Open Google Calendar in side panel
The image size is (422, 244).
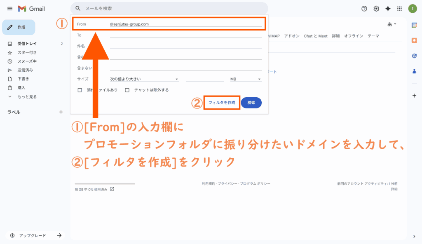pos(414,25)
